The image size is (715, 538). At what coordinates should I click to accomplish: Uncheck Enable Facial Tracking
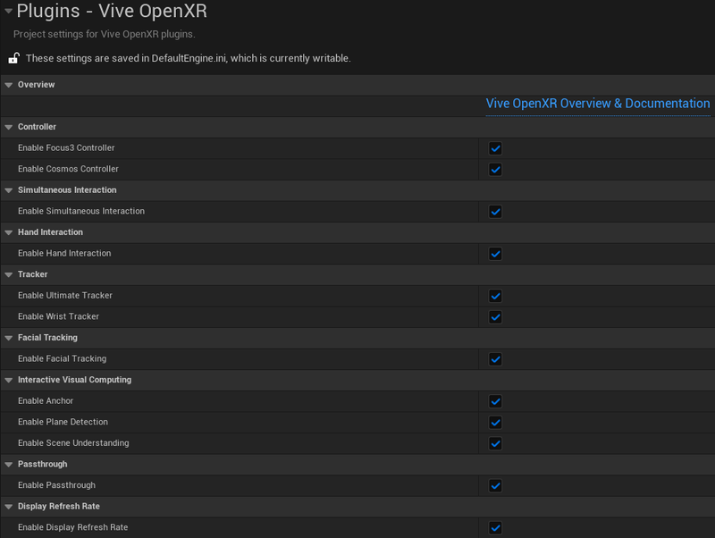[x=495, y=359]
